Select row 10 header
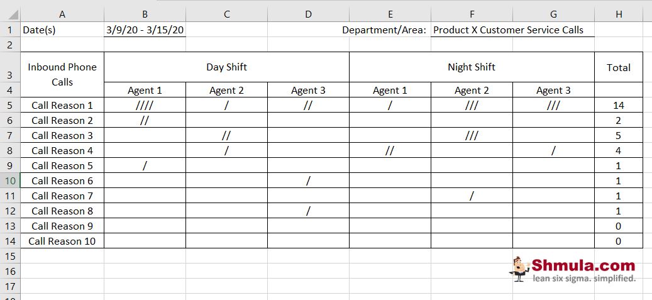 pos(10,181)
